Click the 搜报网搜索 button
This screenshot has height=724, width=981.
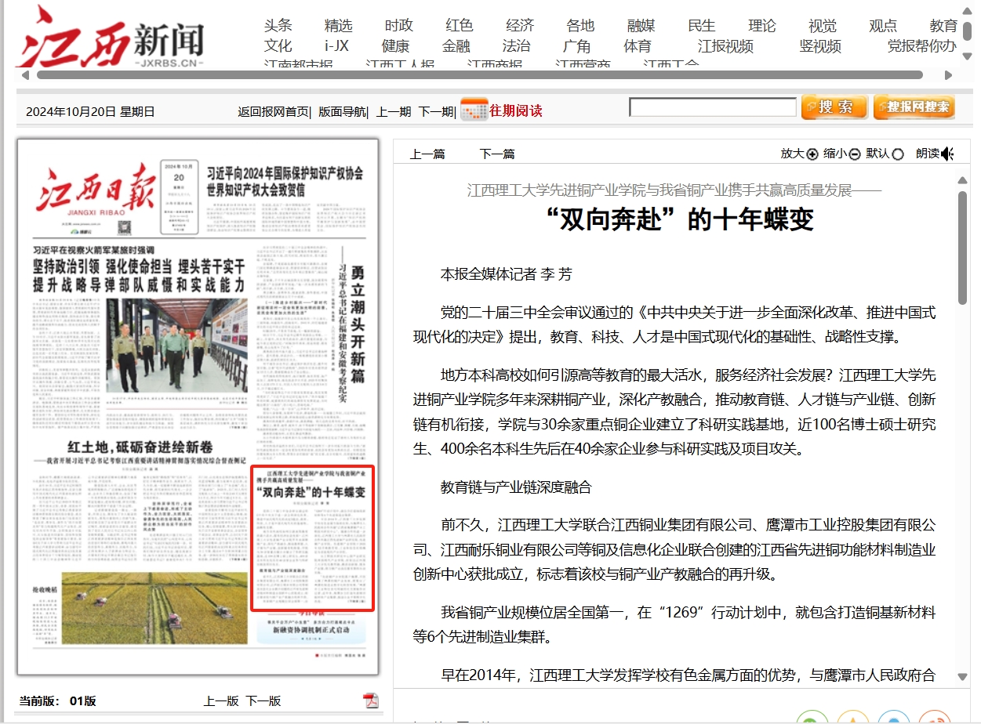pos(914,107)
